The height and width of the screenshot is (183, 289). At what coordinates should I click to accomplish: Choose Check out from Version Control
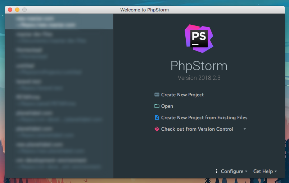[x=197, y=129]
